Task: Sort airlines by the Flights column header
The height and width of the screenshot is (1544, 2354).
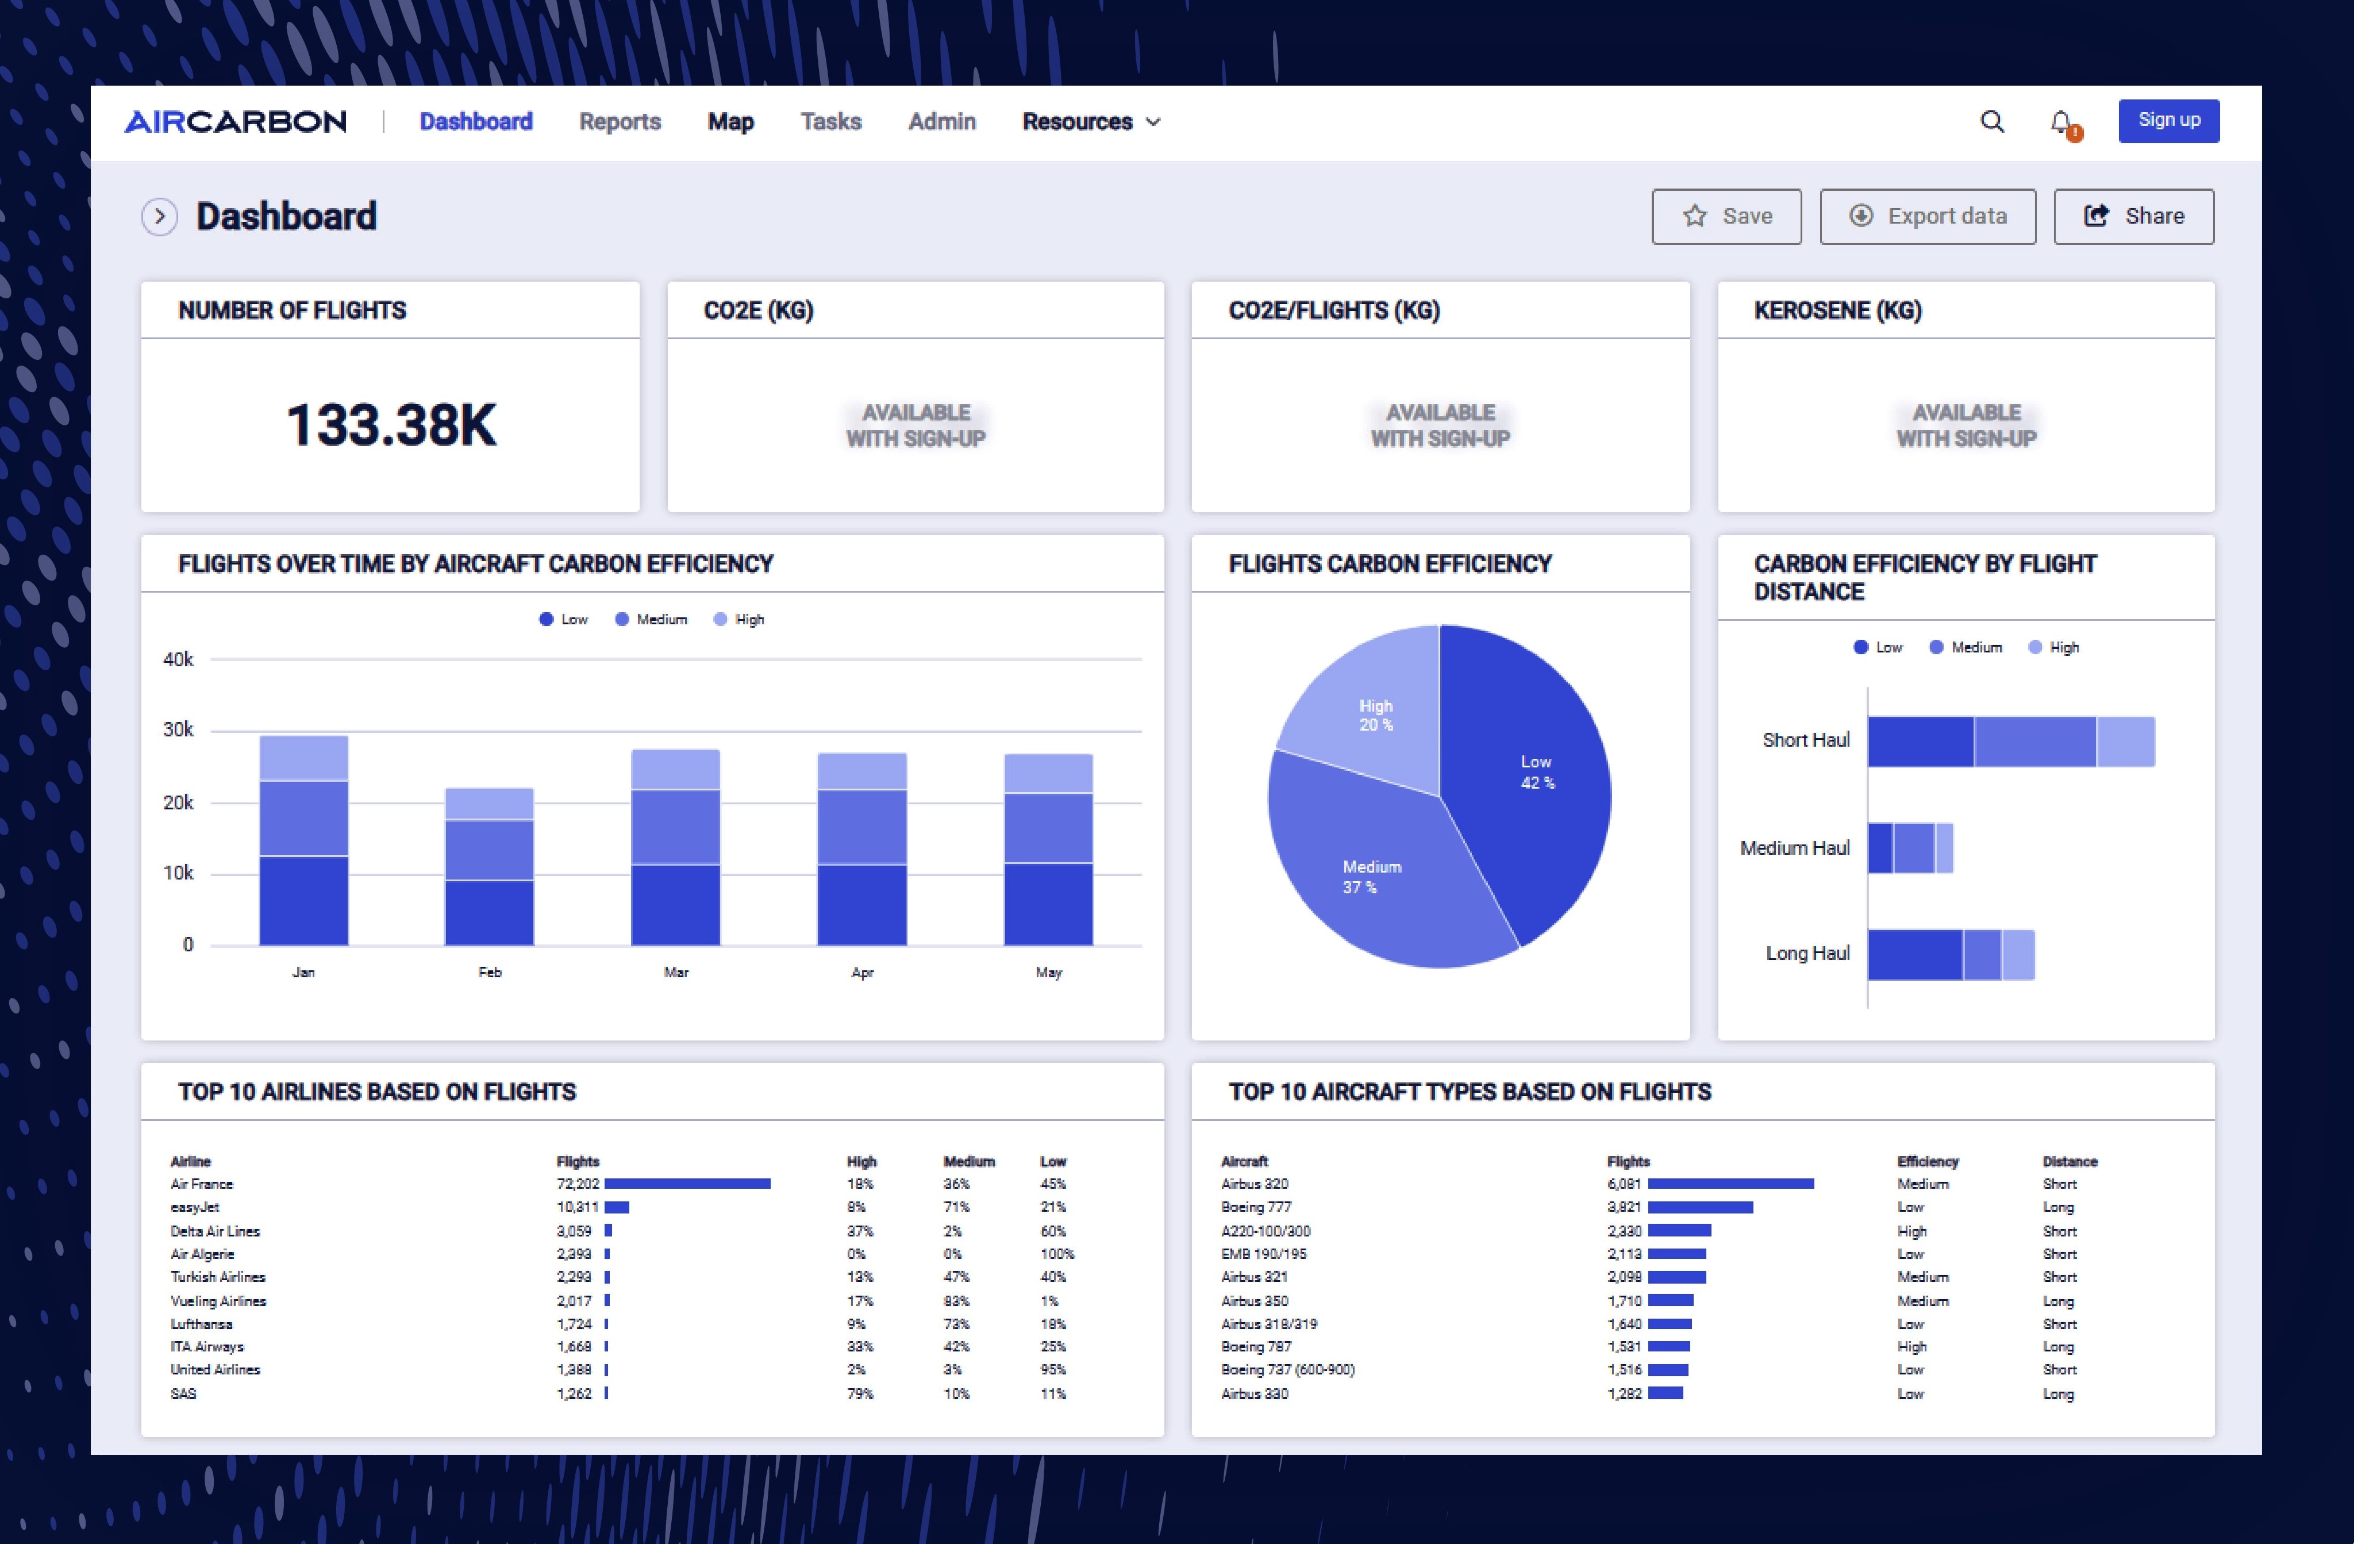Action: [x=578, y=1161]
